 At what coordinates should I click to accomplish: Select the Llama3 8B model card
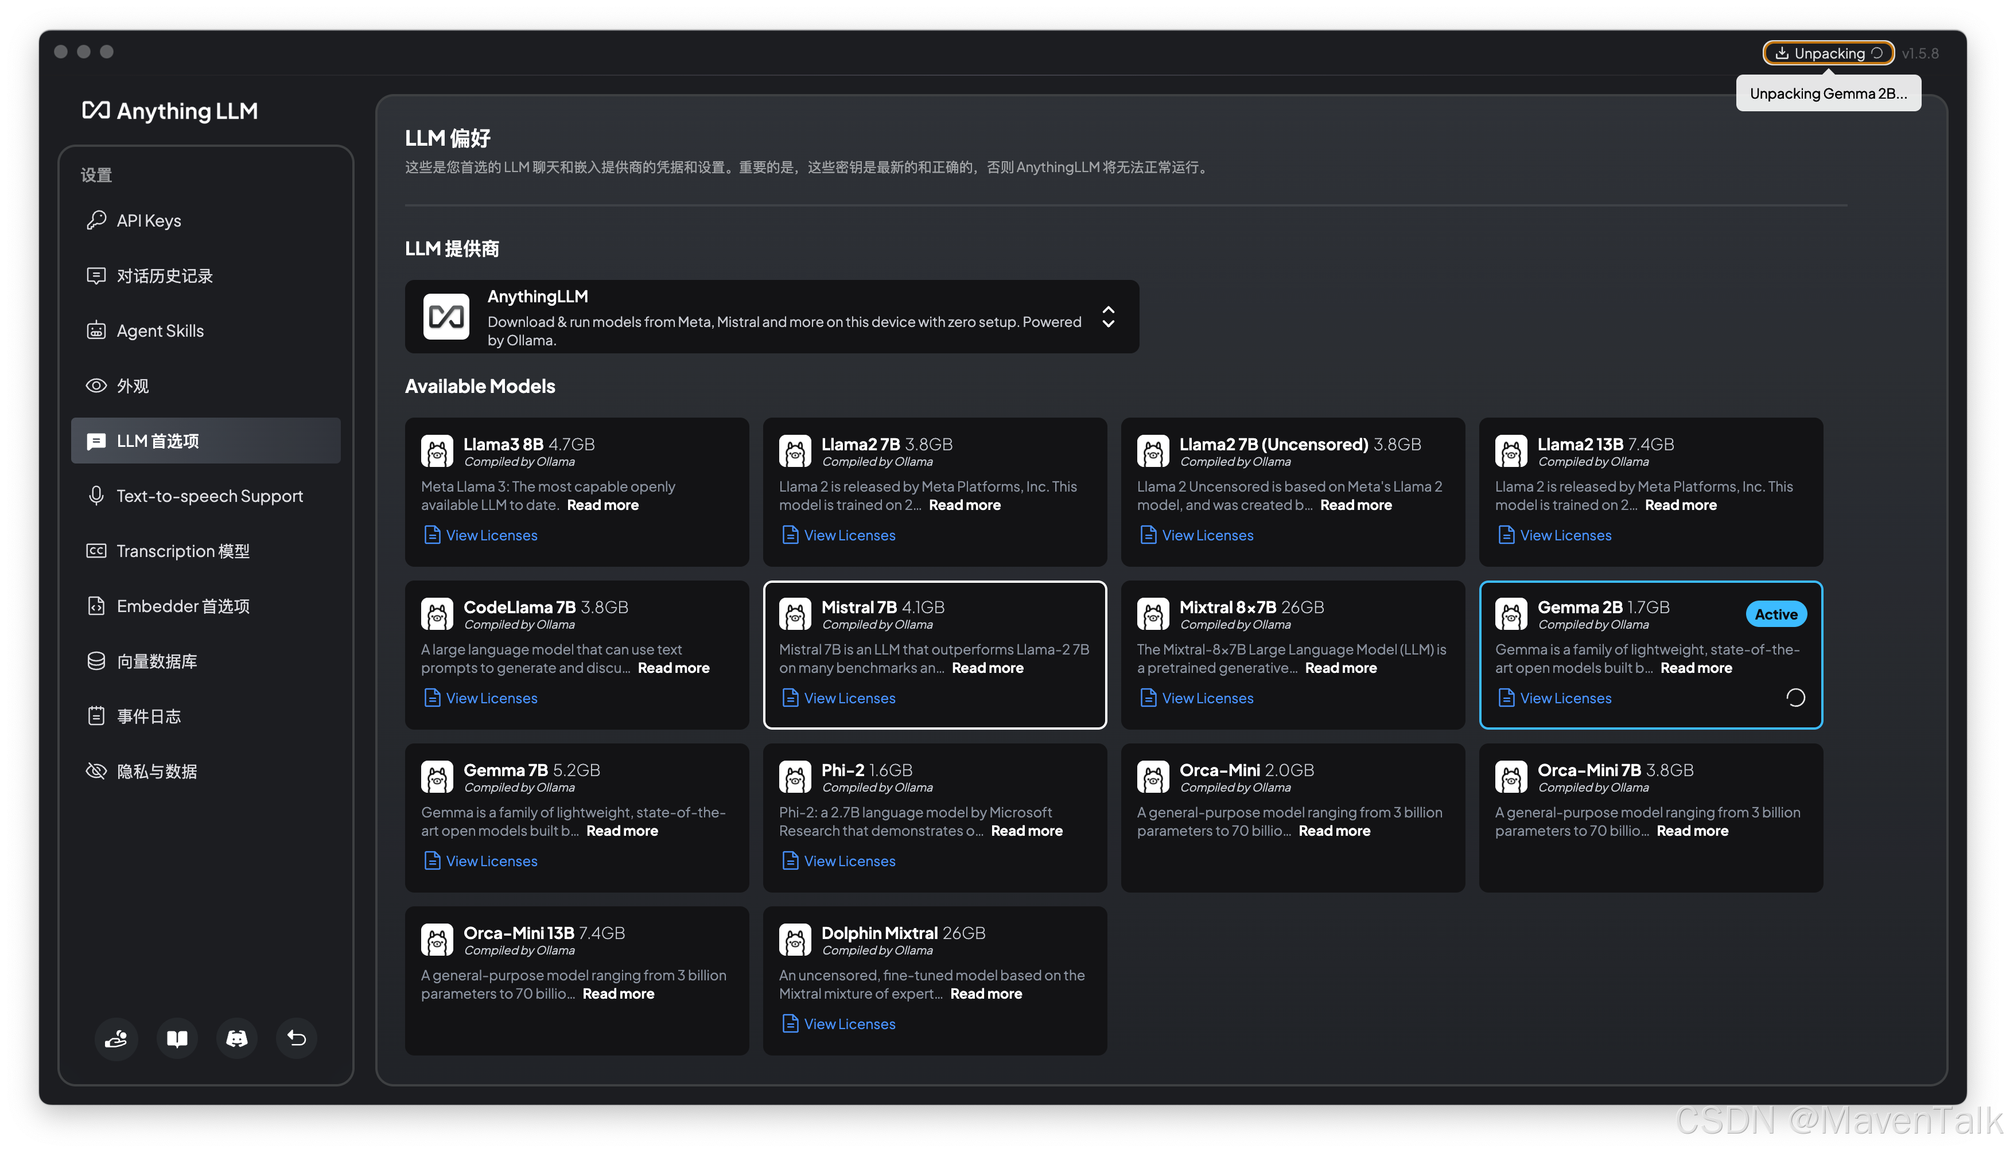(x=577, y=492)
